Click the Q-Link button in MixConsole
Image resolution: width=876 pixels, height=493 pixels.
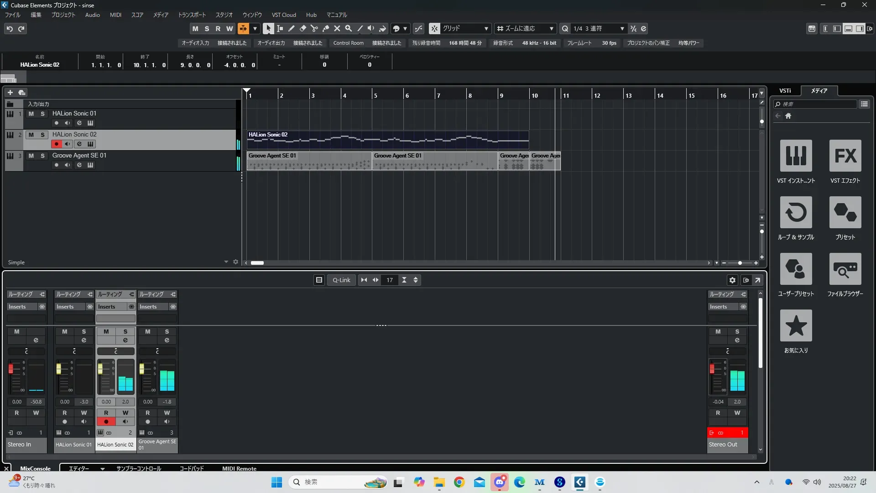pyautogui.click(x=341, y=280)
